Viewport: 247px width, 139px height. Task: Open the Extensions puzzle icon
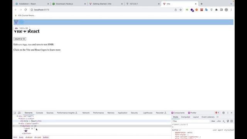[217, 10]
